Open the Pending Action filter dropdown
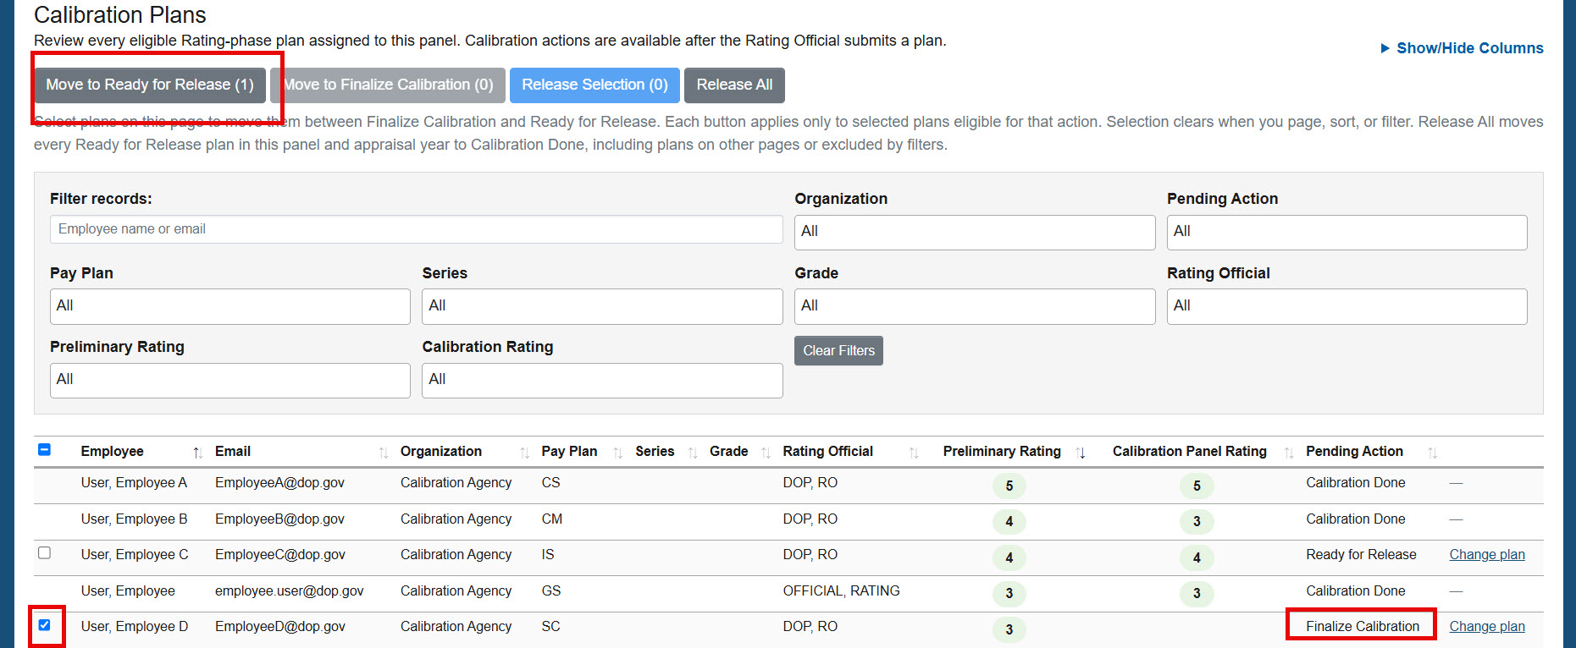1576x648 pixels. point(1347,232)
